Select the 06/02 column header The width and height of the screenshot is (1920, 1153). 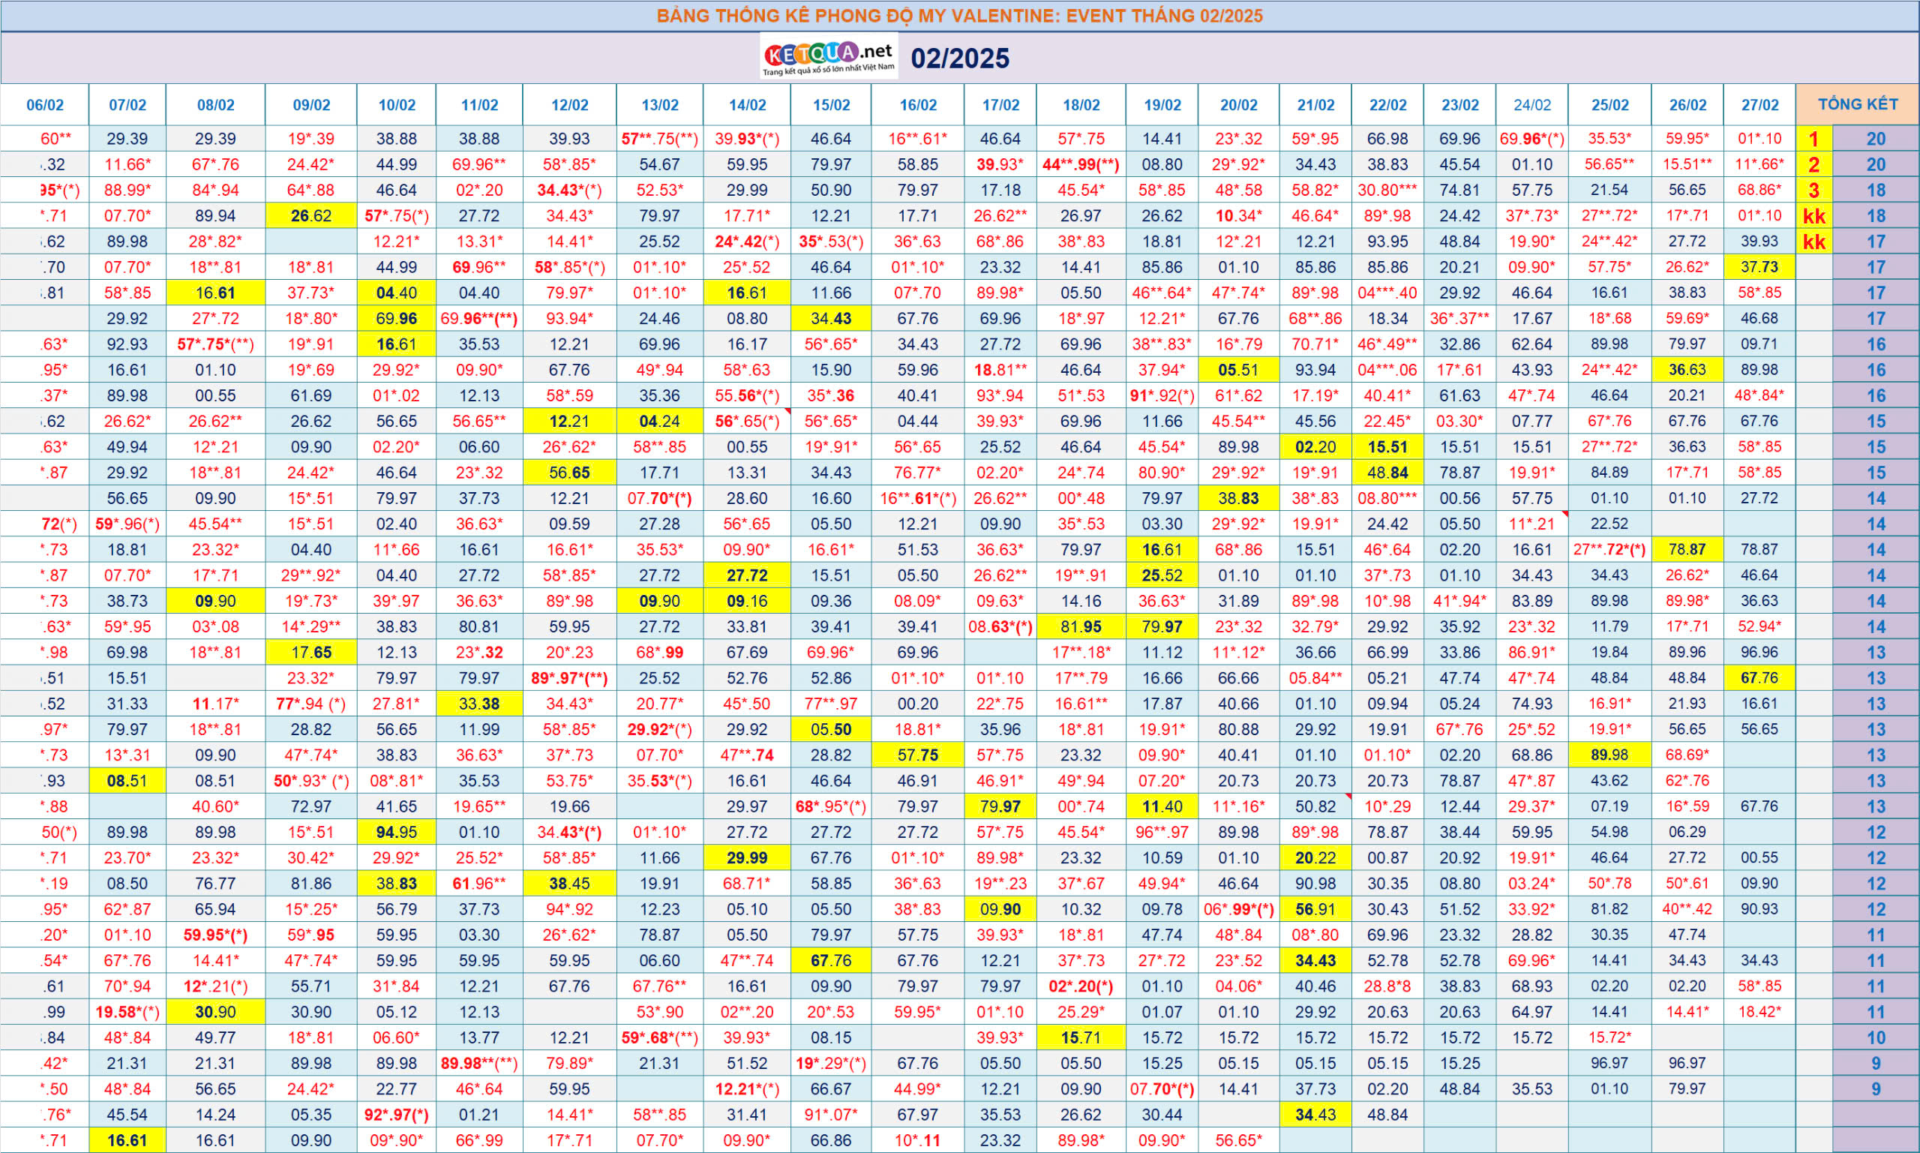[45, 105]
